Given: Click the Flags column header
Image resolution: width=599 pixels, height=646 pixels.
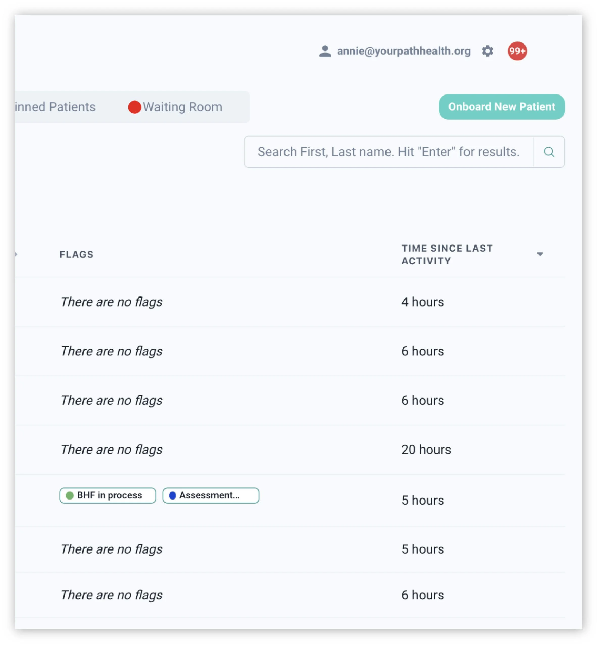Looking at the screenshot, I should point(77,254).
